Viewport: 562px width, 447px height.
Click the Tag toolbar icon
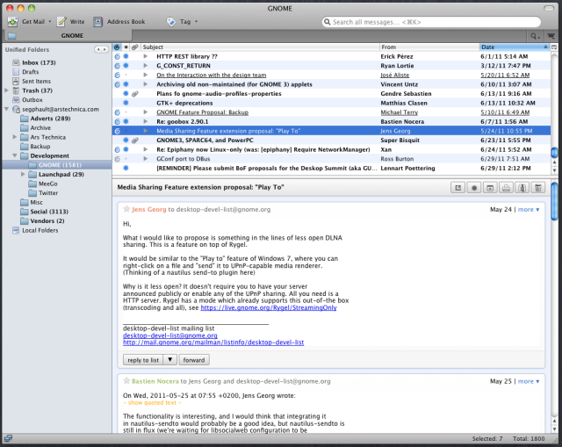(x=171, y=22)
